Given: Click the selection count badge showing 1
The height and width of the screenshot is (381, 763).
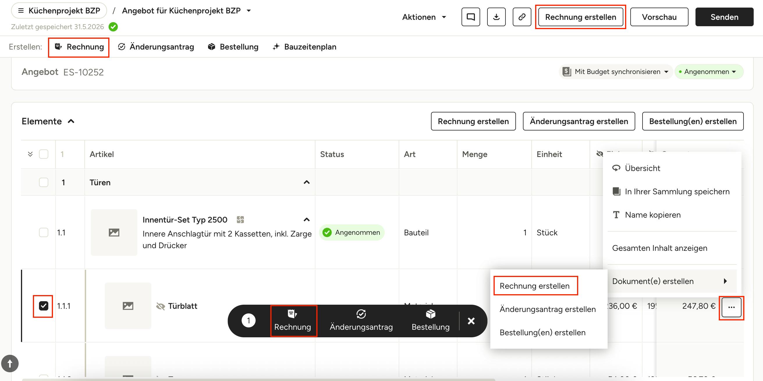Looking at the screenshot, I should pos(249,320).
